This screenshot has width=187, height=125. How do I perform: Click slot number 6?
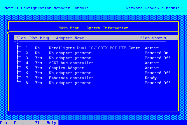[x=27, y=73]
